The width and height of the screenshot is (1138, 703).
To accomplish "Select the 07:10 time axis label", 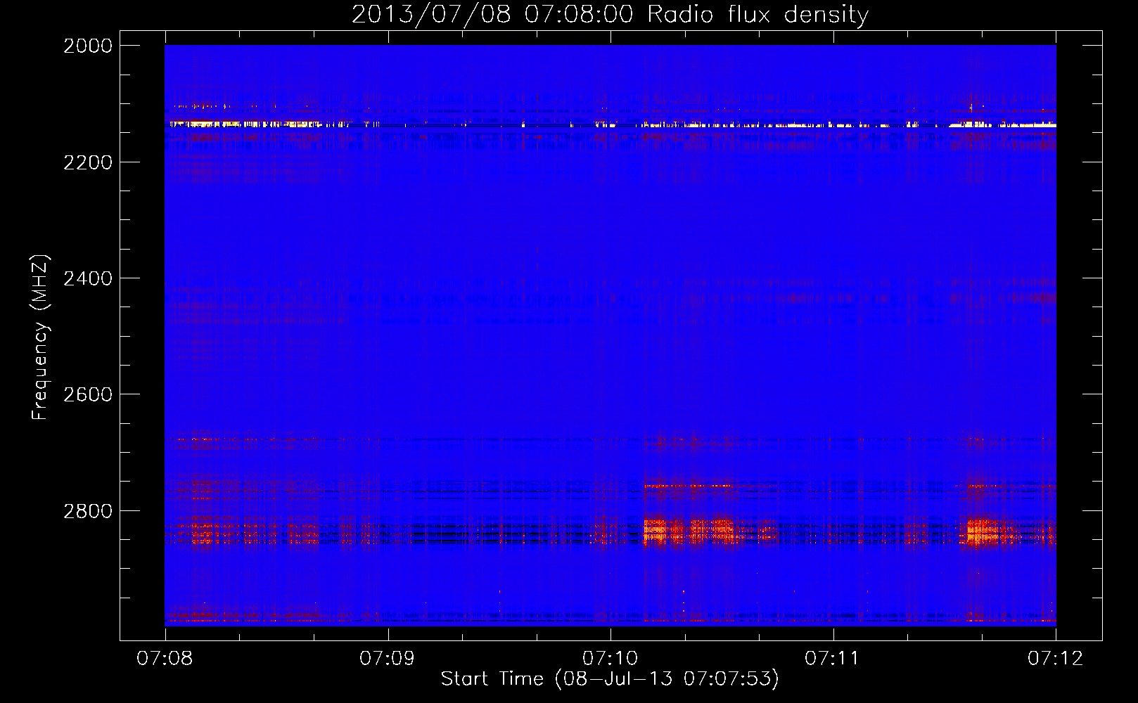I will 610,658.
